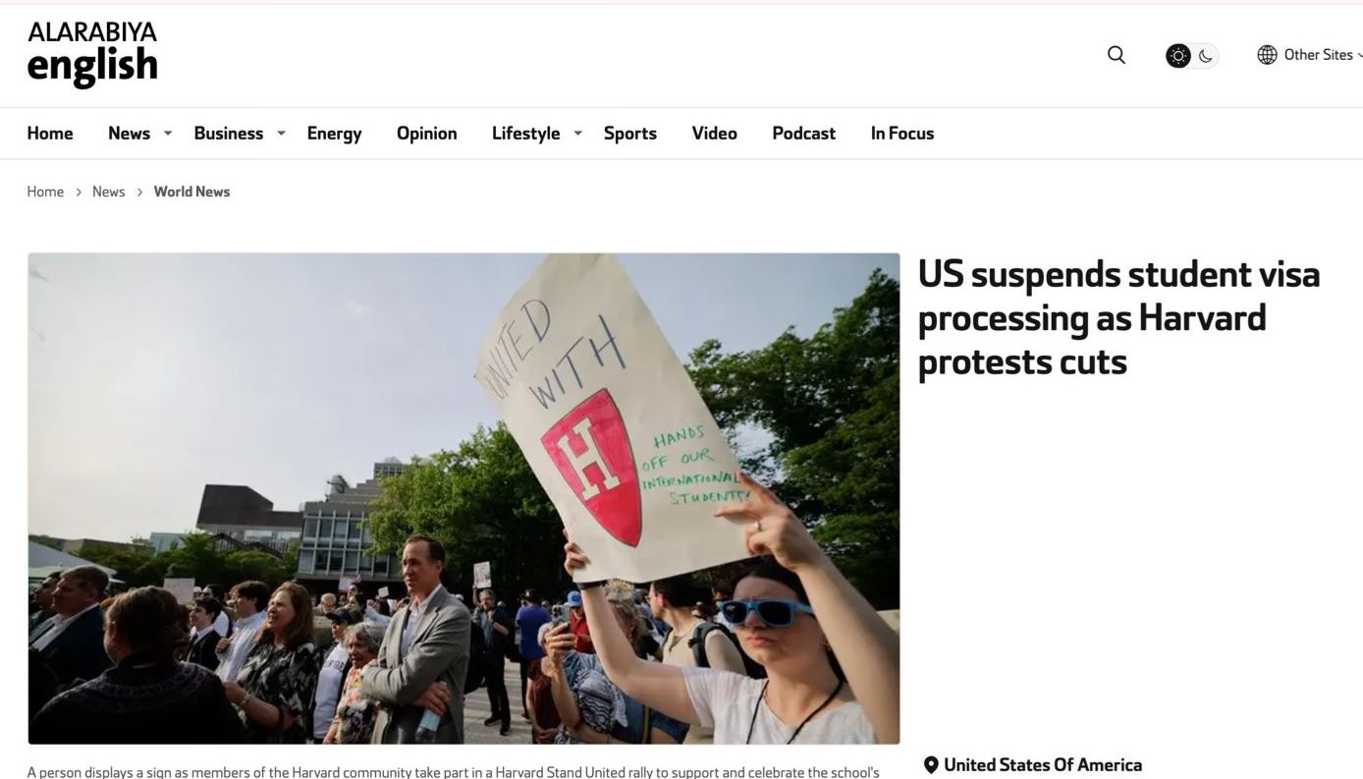Open the Opinion section
1363x779 pixels.
[x=426, y=134]
